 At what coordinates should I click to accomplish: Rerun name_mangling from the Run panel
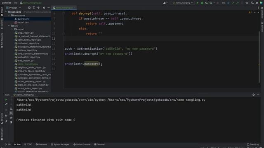(x=6, y=99)
